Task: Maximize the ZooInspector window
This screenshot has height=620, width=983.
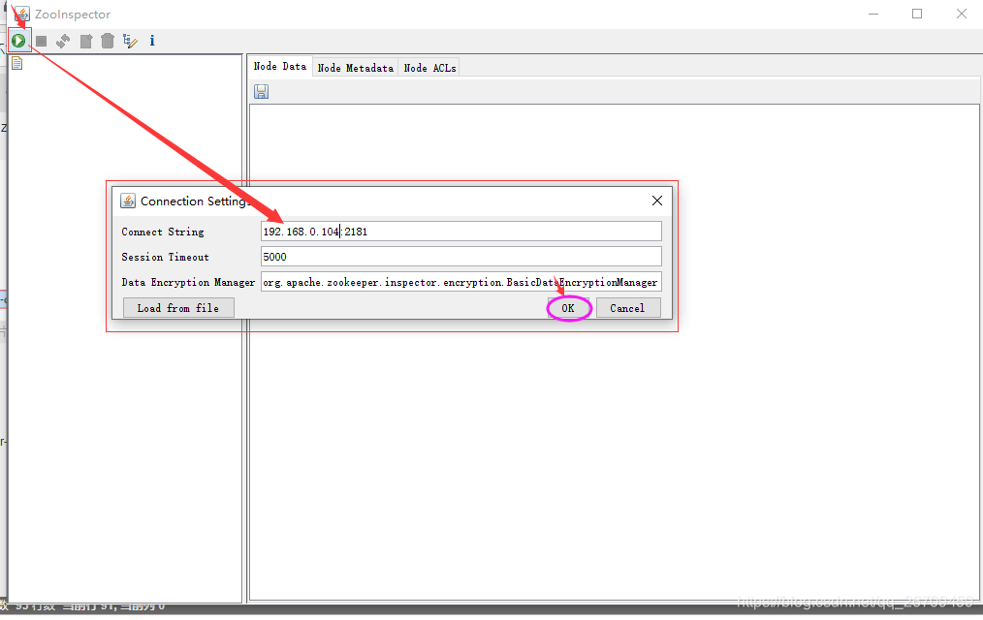Action: (917, 14)
